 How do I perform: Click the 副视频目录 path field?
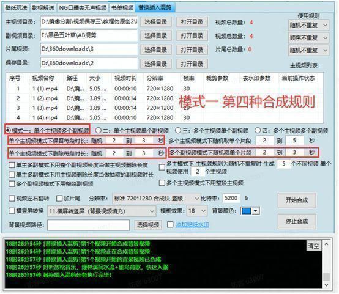coord(89,35)
